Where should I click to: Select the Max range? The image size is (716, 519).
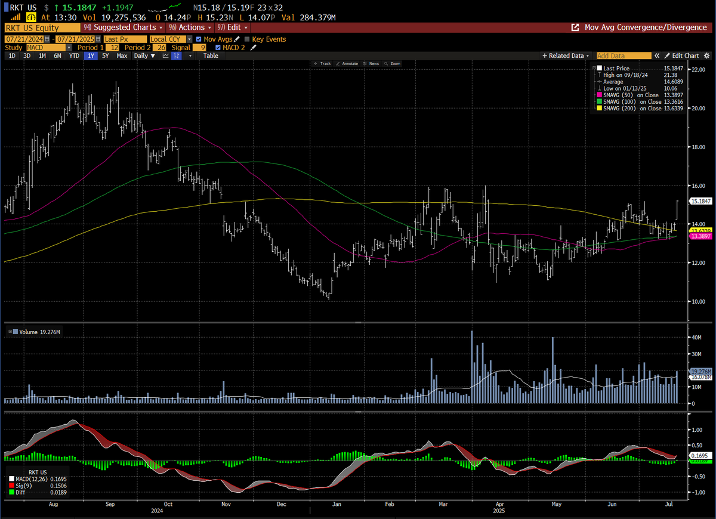122,55
